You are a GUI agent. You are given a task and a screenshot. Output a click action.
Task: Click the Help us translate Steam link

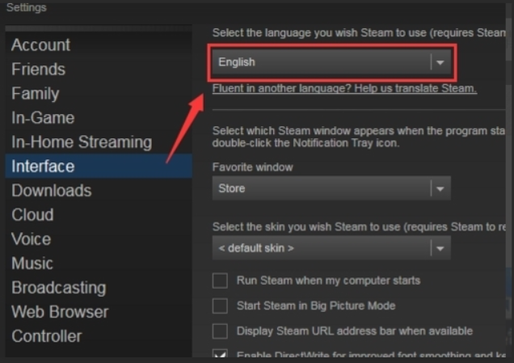click(x=344, y=89)
